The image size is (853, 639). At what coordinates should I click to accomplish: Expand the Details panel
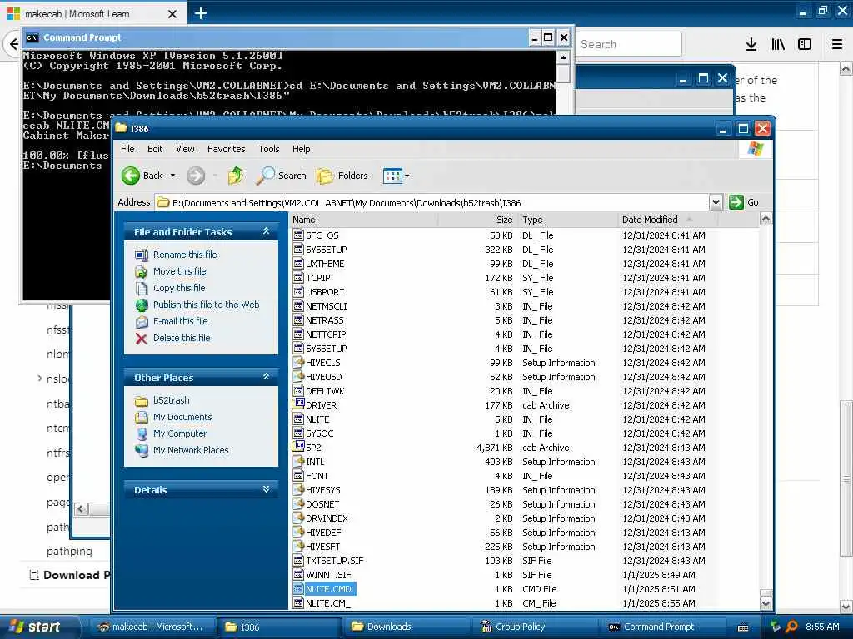pos(266,489)
